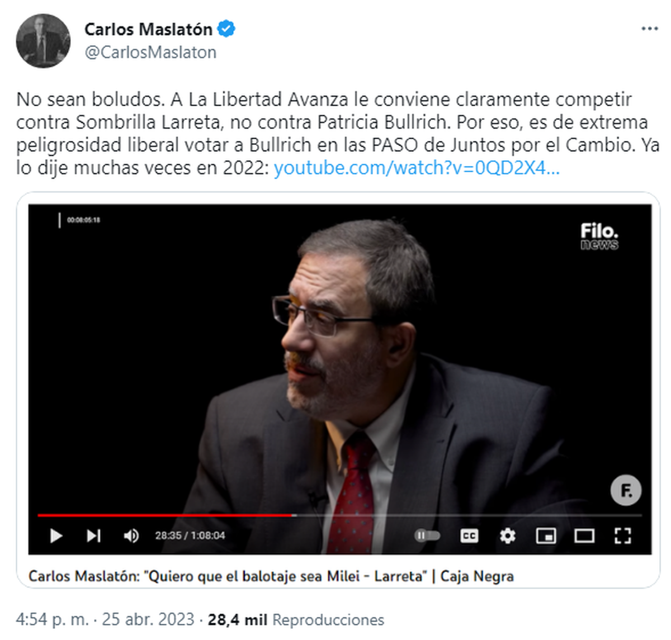
Task: Click the round F. channel badge
Action: pos(626,490)
